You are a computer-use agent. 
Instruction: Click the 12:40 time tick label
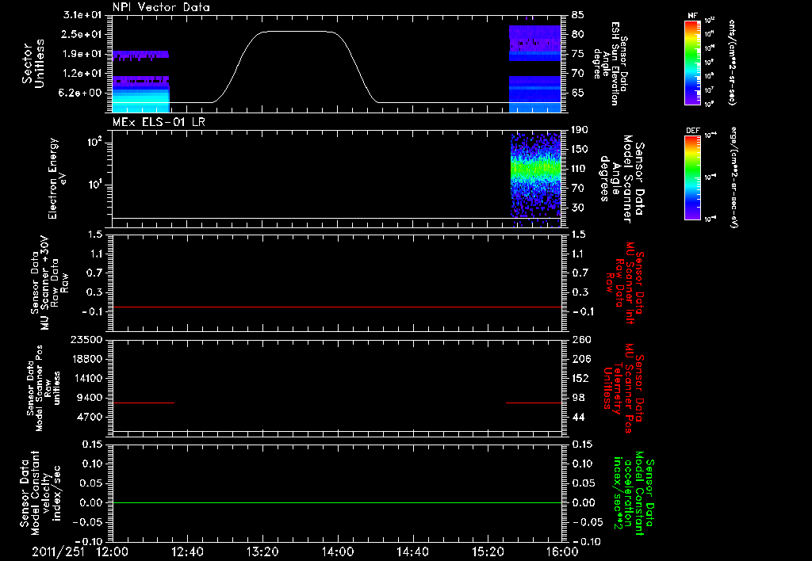(x=187, y=551)
